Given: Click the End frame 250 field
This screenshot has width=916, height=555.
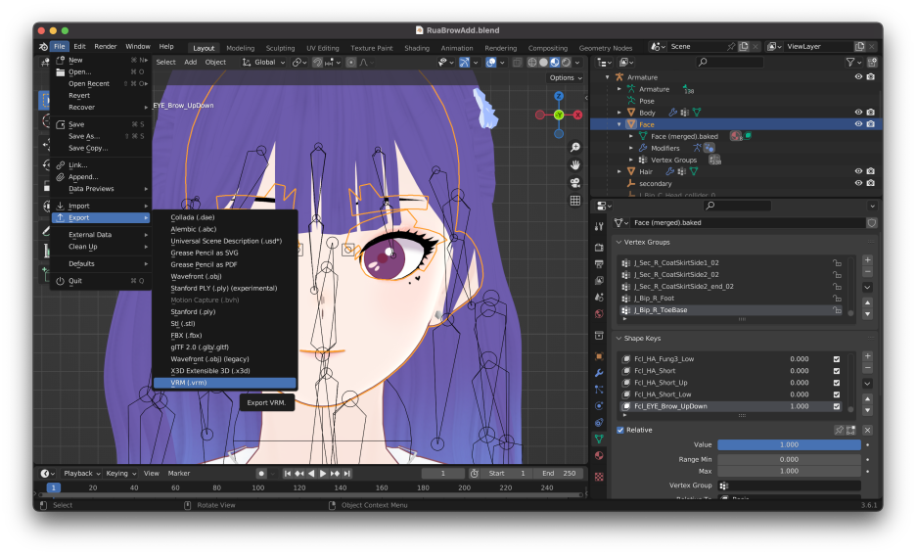Looking at the screenshot, I should [x=560, y=473].
